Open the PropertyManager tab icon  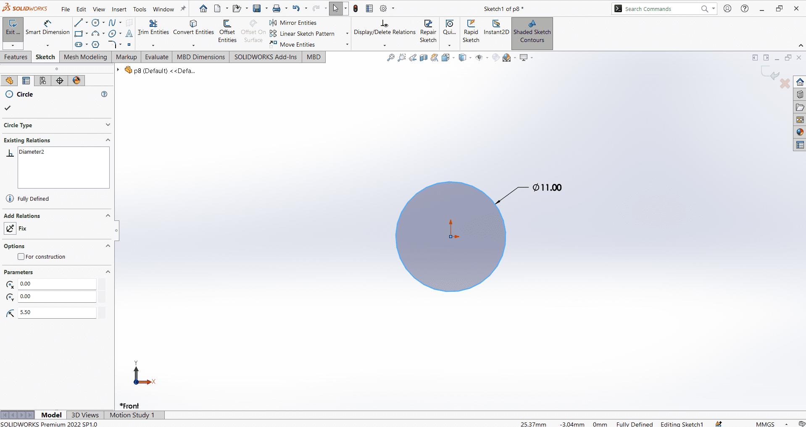[x=26, y=81]
